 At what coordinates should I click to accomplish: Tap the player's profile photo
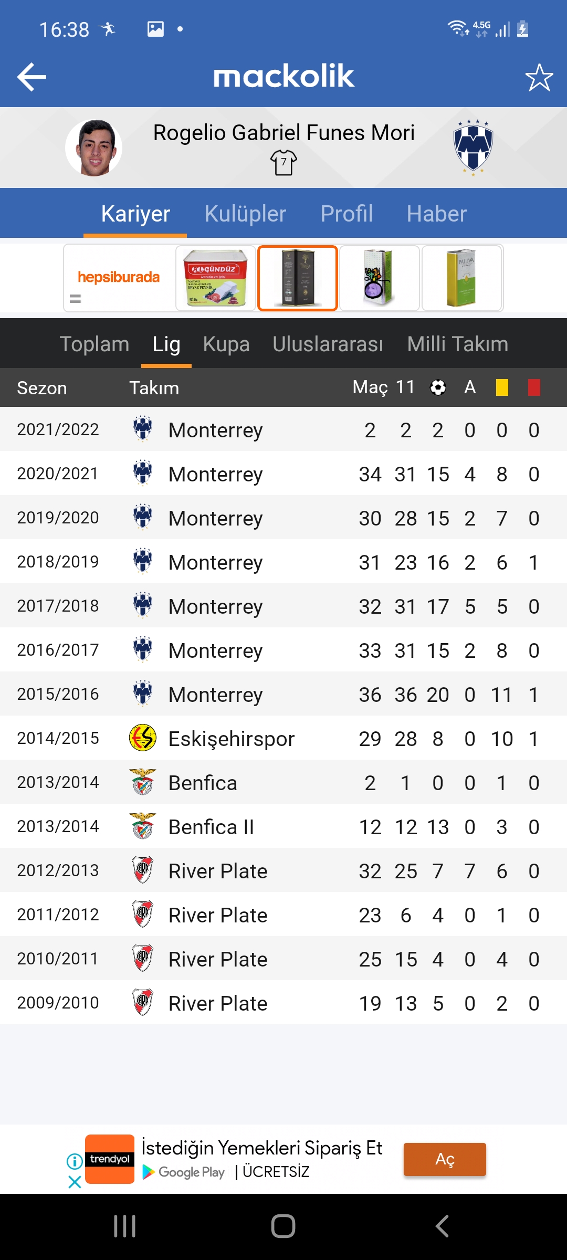click(x=94, y=148)
